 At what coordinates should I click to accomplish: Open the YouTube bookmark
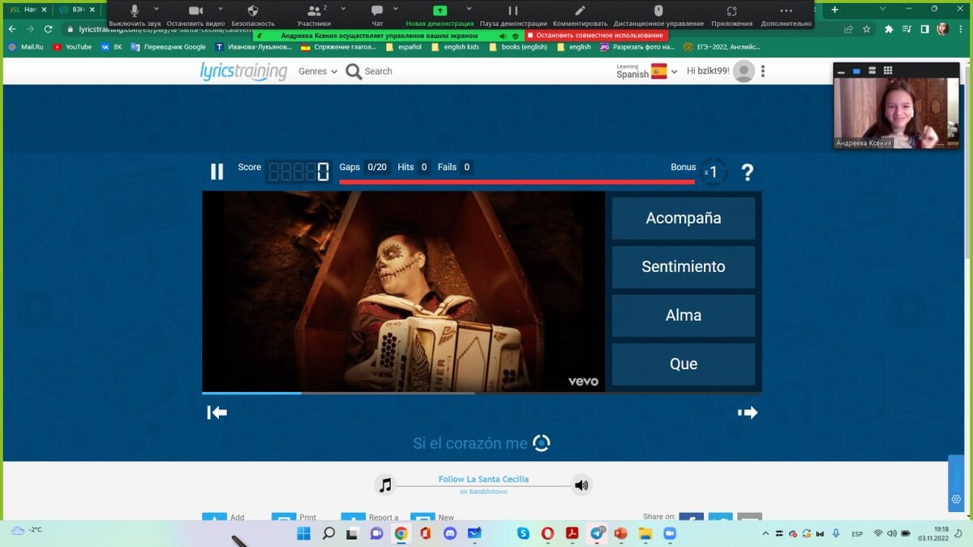[x=72, y=47]
